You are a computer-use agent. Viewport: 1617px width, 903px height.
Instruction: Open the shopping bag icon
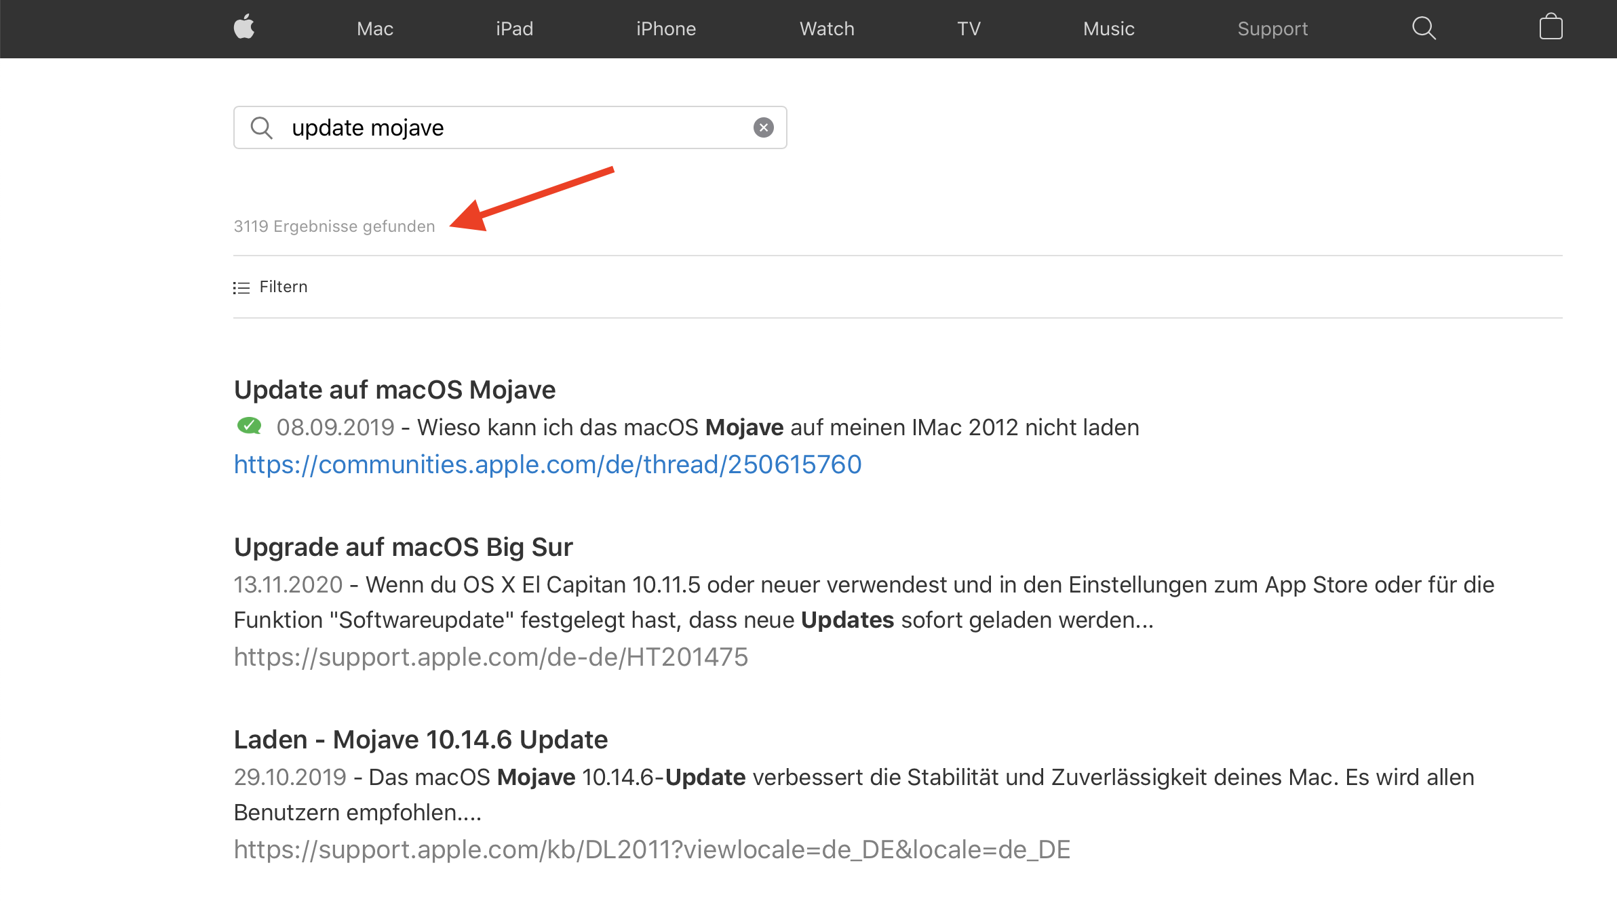click(x=1551, y=28)
